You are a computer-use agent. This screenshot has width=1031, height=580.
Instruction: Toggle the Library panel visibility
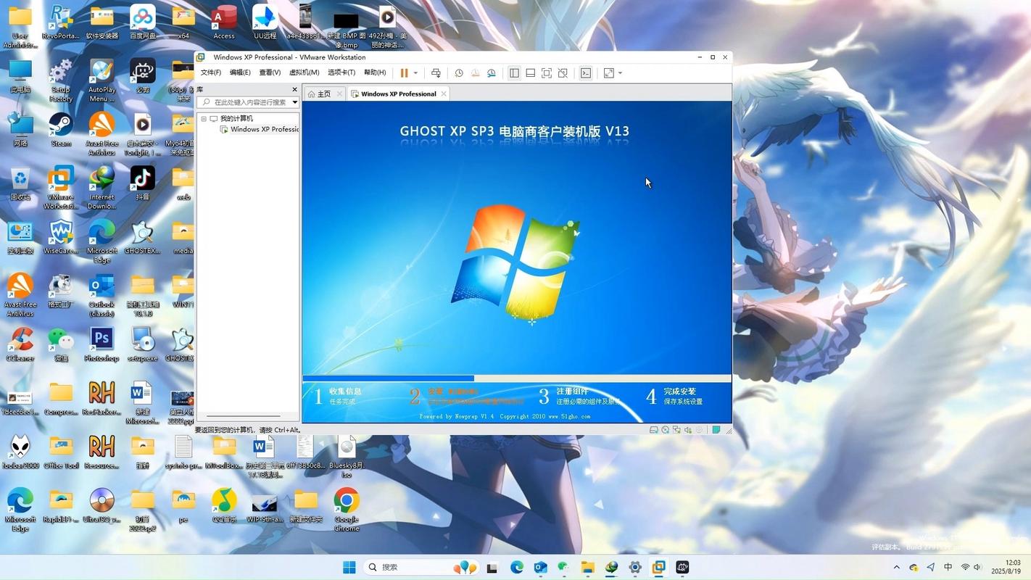(515, 72)
